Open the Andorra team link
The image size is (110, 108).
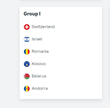click(x=40, y=88)
